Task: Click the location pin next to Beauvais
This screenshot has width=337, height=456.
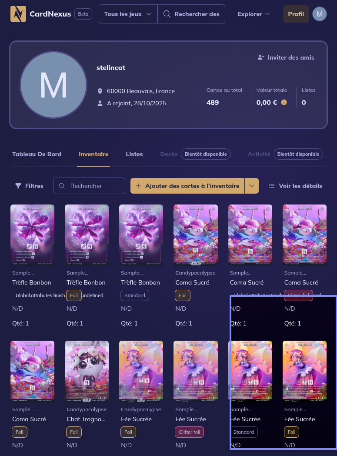Action: tap(100, 91)
